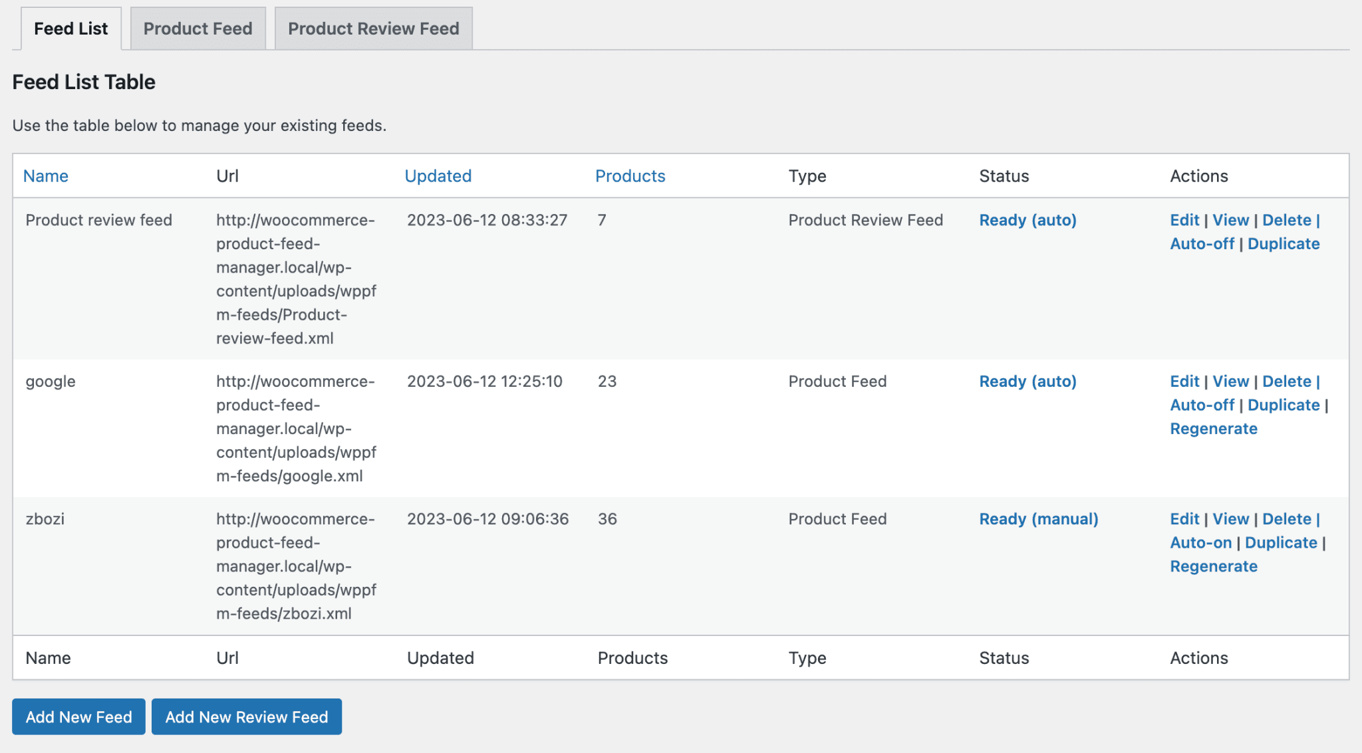View the zbozi feed

click(x=1230, y=518)
